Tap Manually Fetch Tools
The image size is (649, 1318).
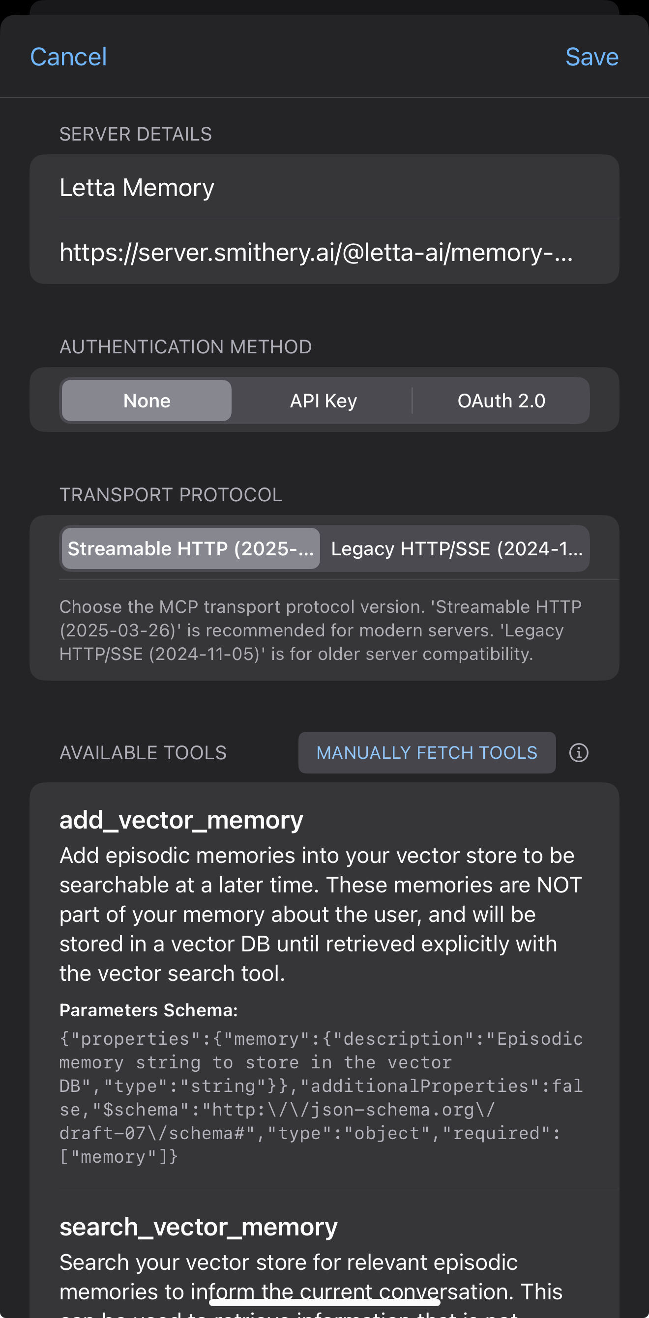click(426, 752)
